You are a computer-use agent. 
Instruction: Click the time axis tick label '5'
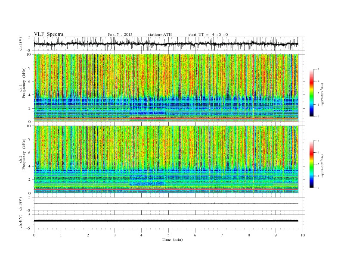coord(168,235)
